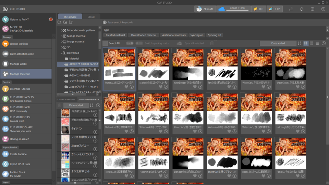
Task: Switch to Cloud tab
Action: click(91, 16)
